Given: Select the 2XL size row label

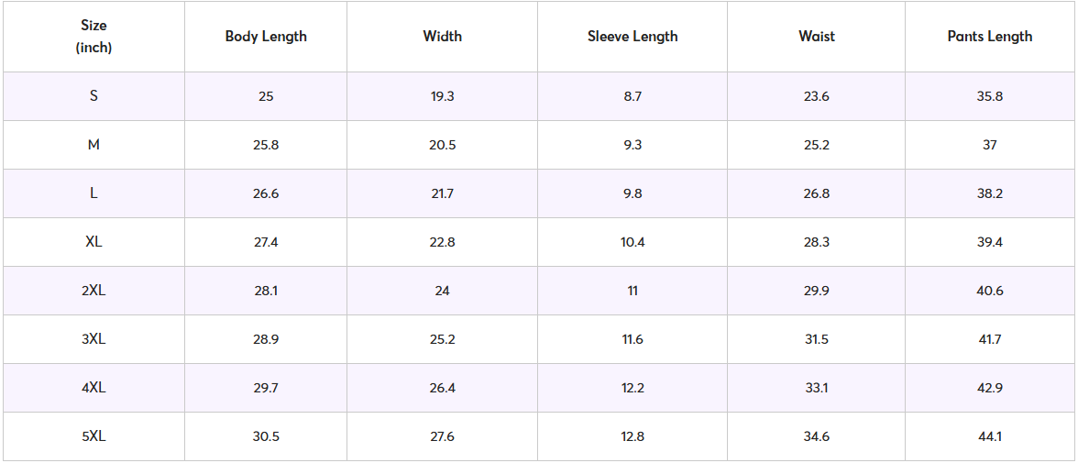Looking at the screenshot, I should [93, 291].
